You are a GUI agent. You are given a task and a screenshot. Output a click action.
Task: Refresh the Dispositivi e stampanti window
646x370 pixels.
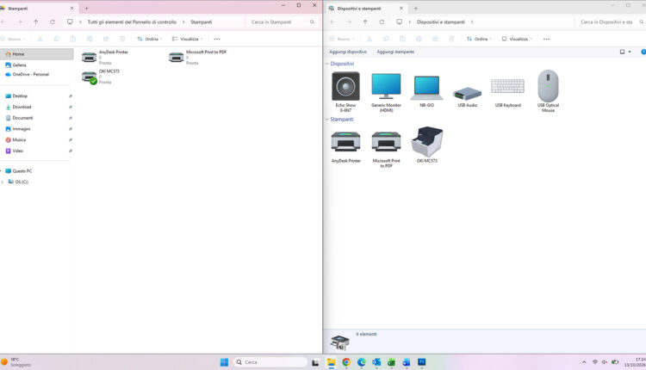(x=382, y=22)
